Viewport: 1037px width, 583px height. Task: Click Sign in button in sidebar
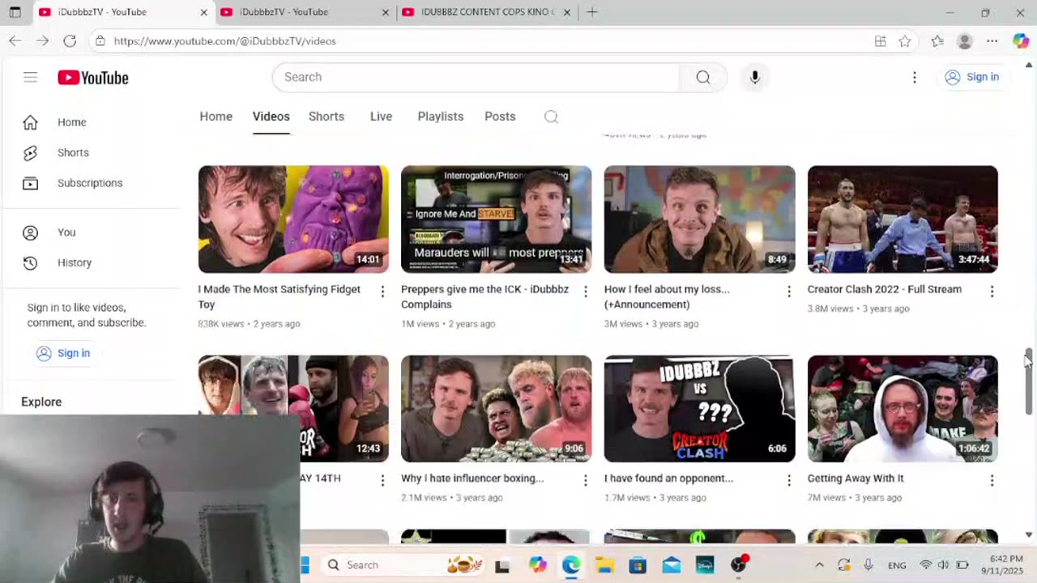point(63,353)
